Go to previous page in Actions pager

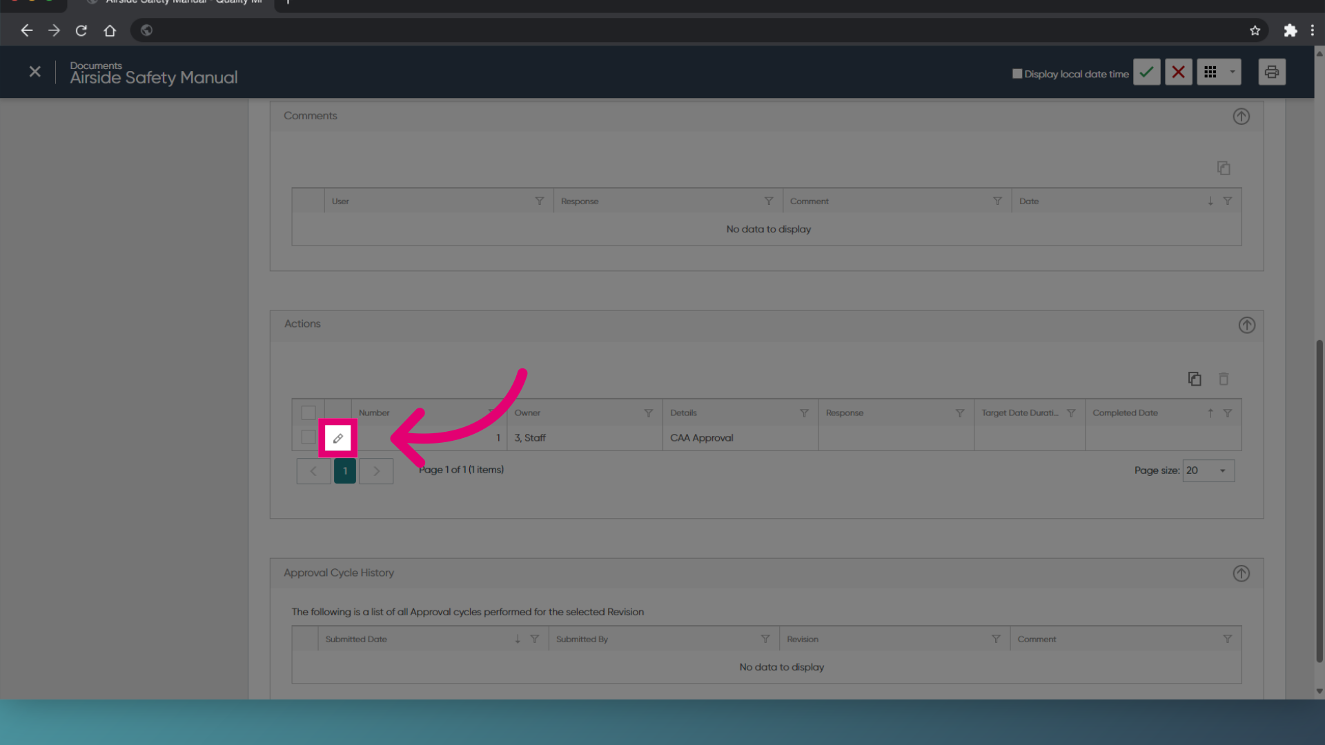click(313, 471)
